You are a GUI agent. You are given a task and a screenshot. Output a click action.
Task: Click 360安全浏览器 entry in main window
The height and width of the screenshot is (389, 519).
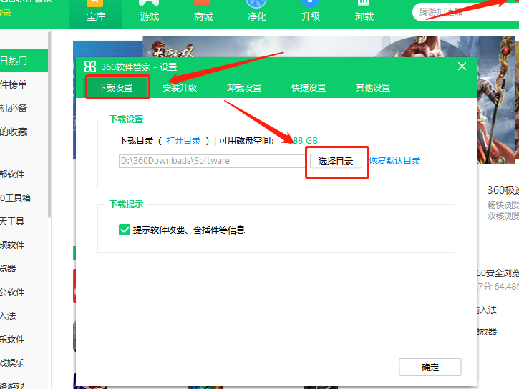498,273
